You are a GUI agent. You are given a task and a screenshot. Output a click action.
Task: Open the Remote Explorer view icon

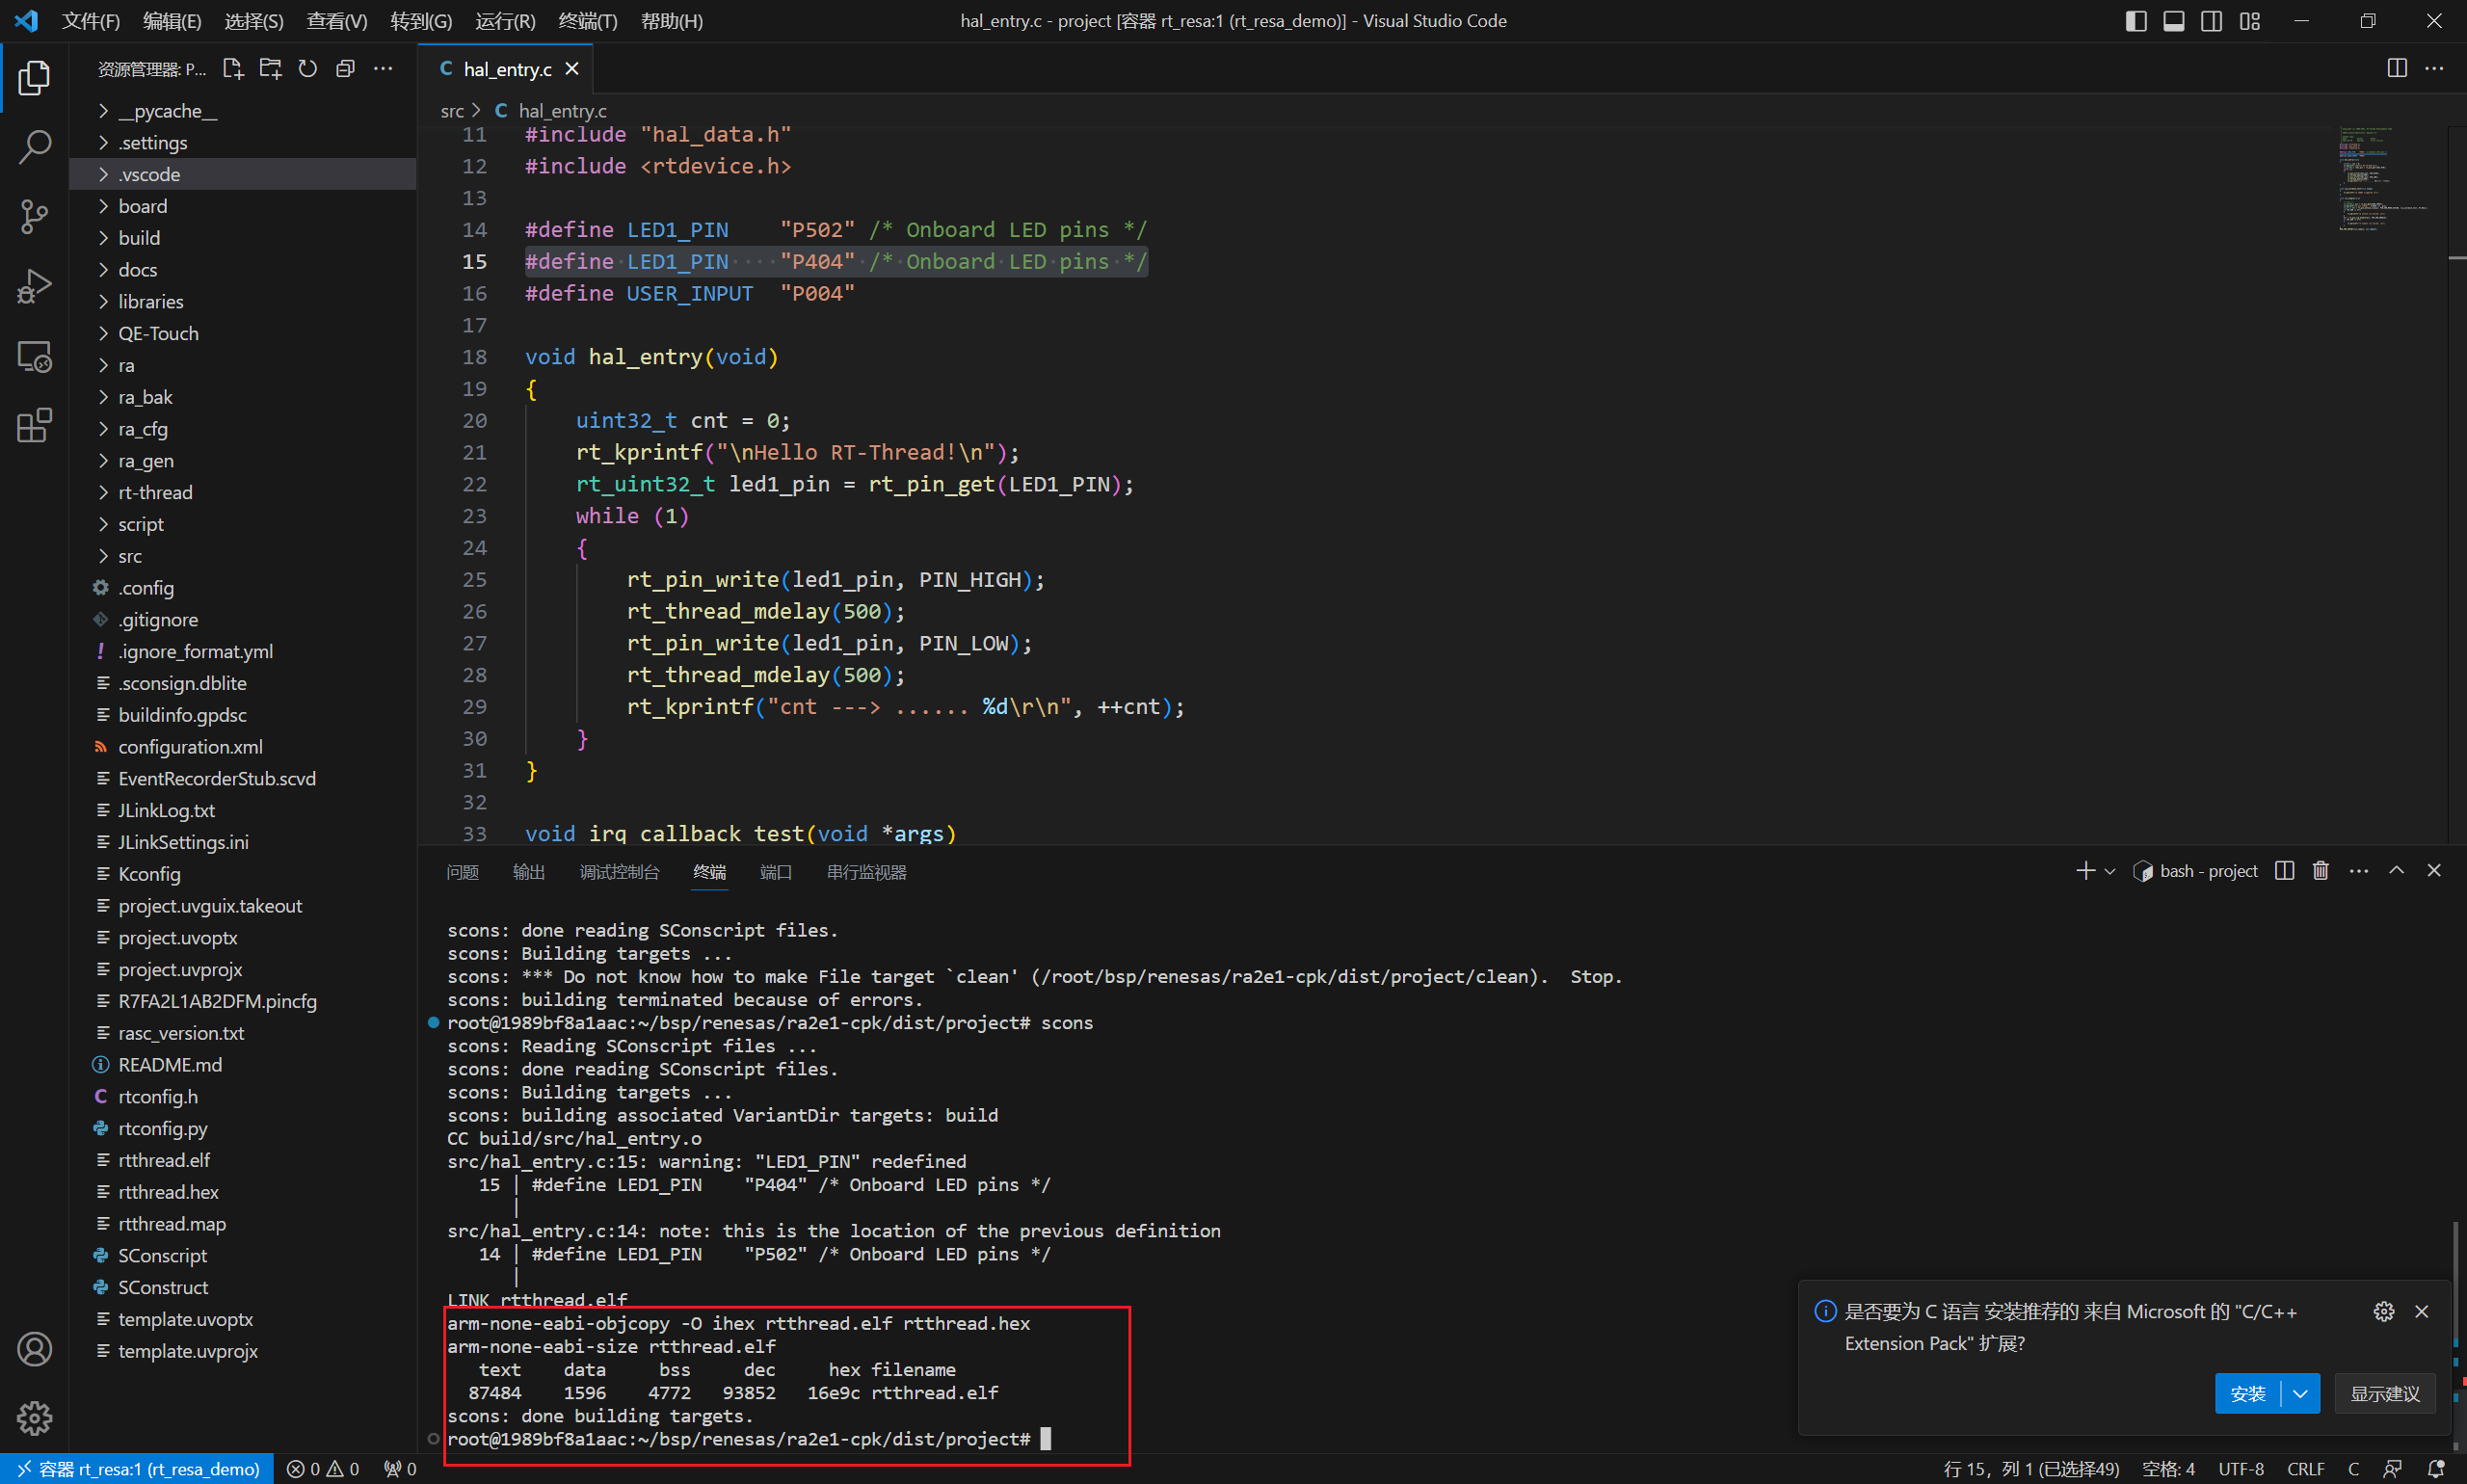coord(34,356)
